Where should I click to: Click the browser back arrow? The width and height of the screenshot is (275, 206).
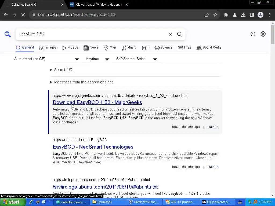[6, 15]
